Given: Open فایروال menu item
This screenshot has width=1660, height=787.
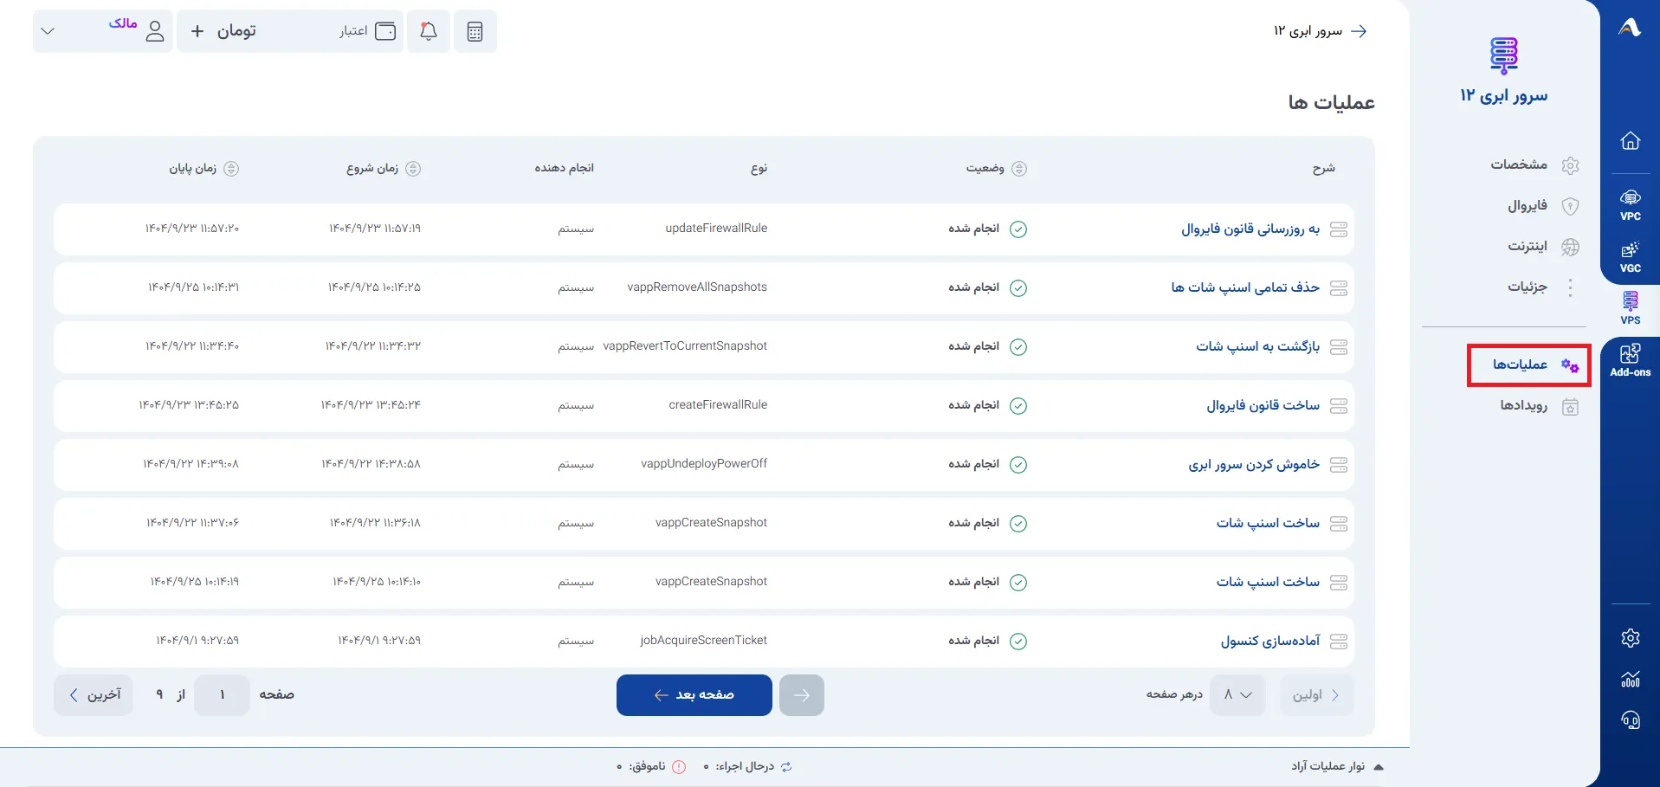Looking at the screenshot, I should [1543, 205].
